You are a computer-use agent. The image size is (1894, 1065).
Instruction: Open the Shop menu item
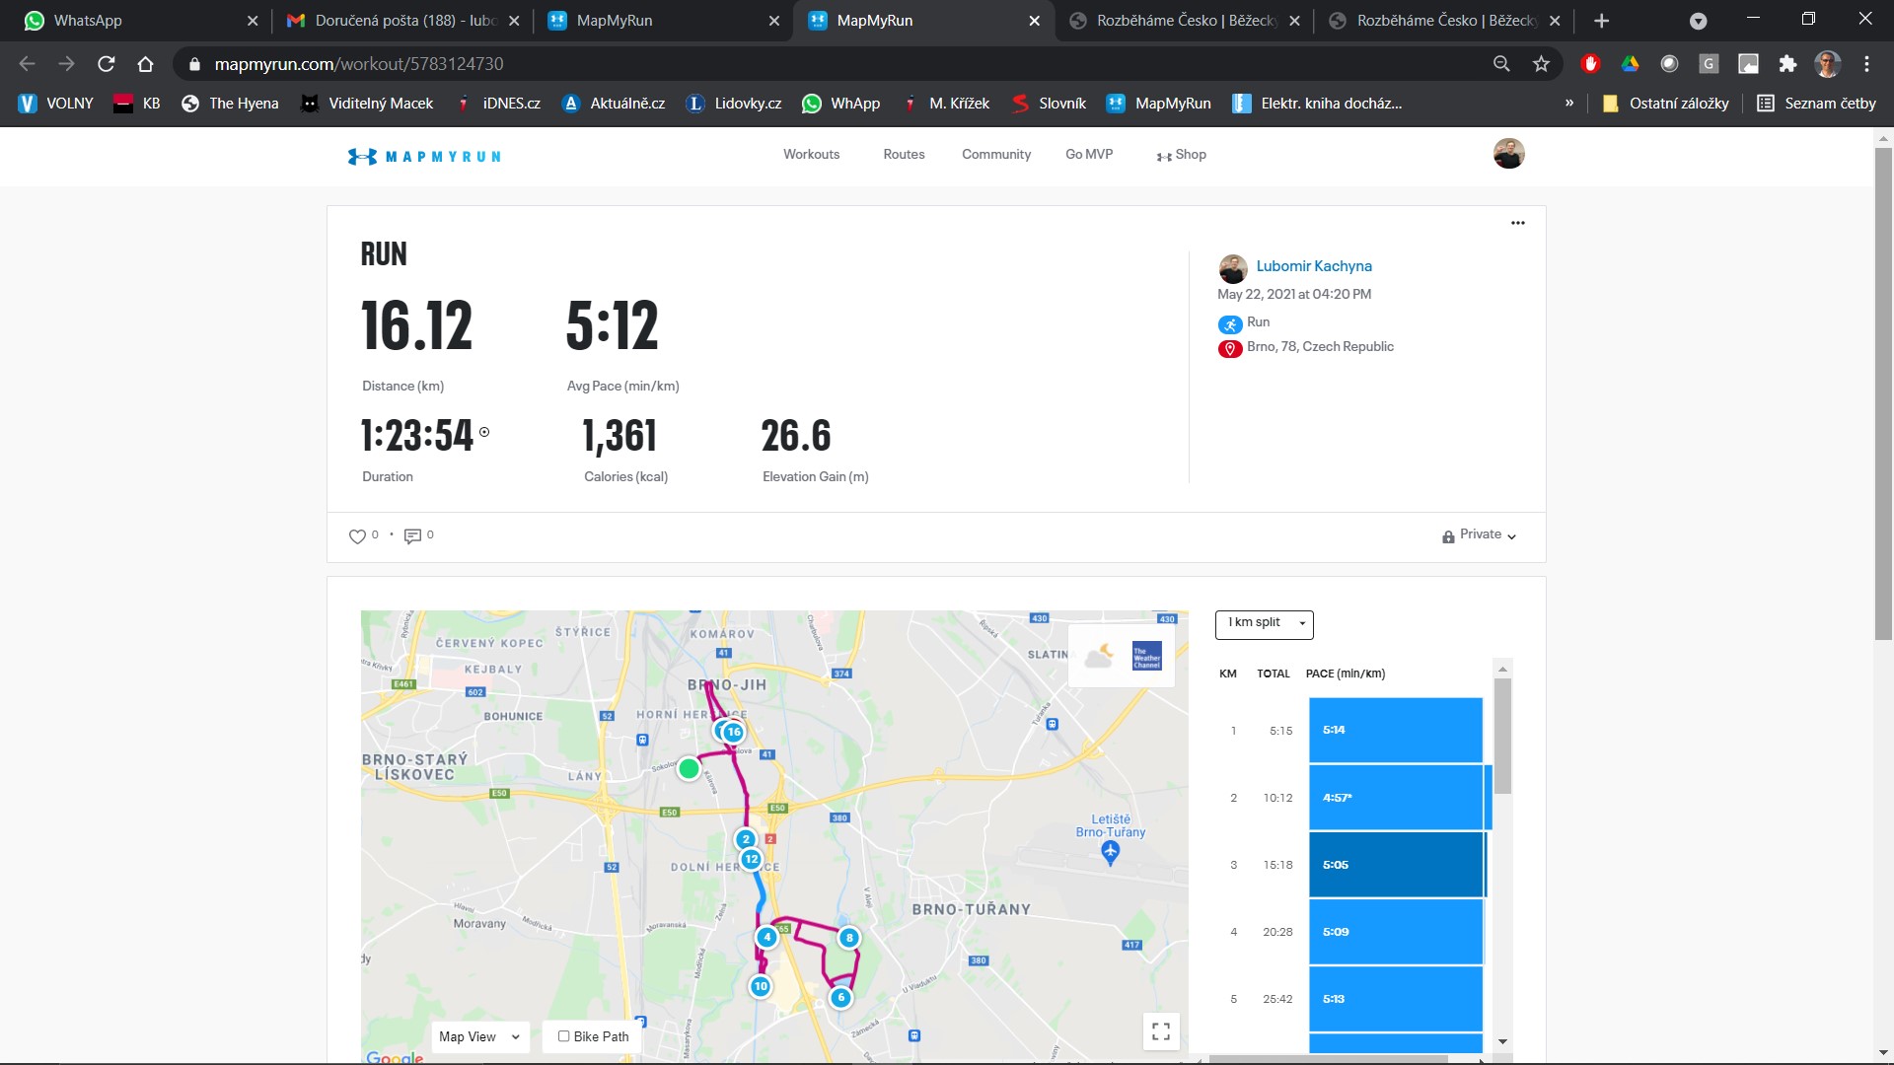pos(1182,155)
